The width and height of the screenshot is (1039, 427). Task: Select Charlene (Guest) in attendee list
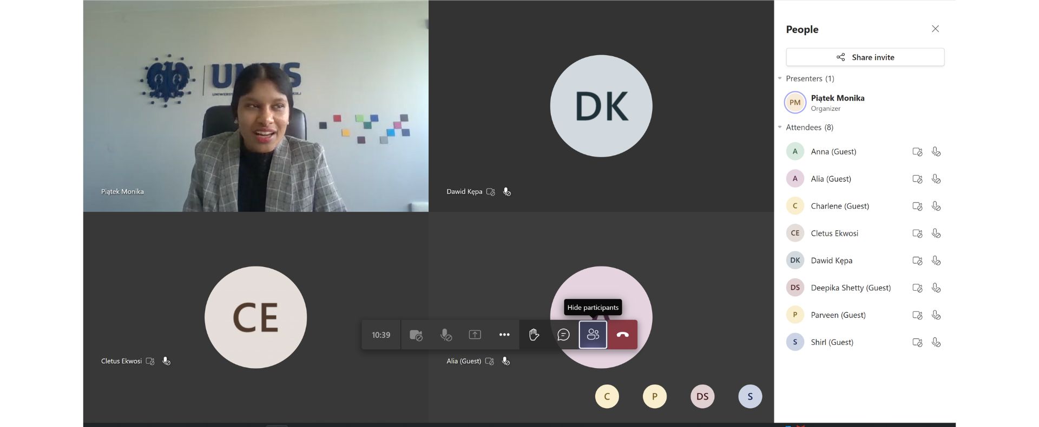coord(839,206)
